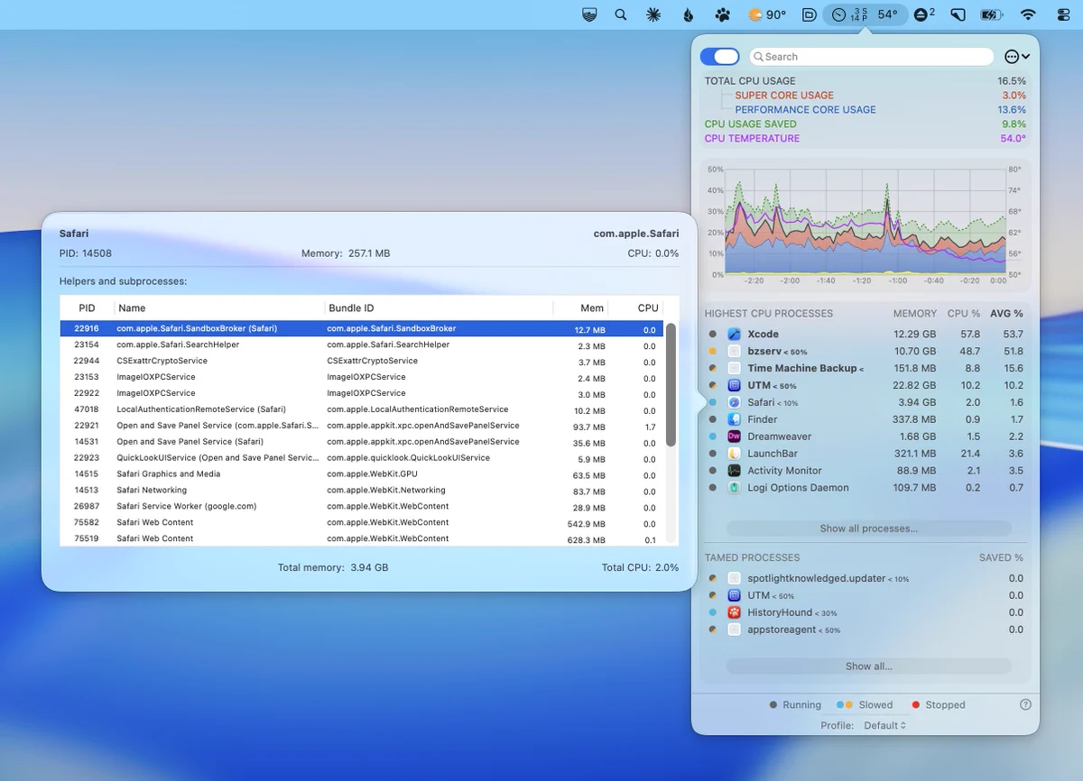Sort processes by the CPU % column
Viewport: 1083px width, 781px height.
coord(964,313)
